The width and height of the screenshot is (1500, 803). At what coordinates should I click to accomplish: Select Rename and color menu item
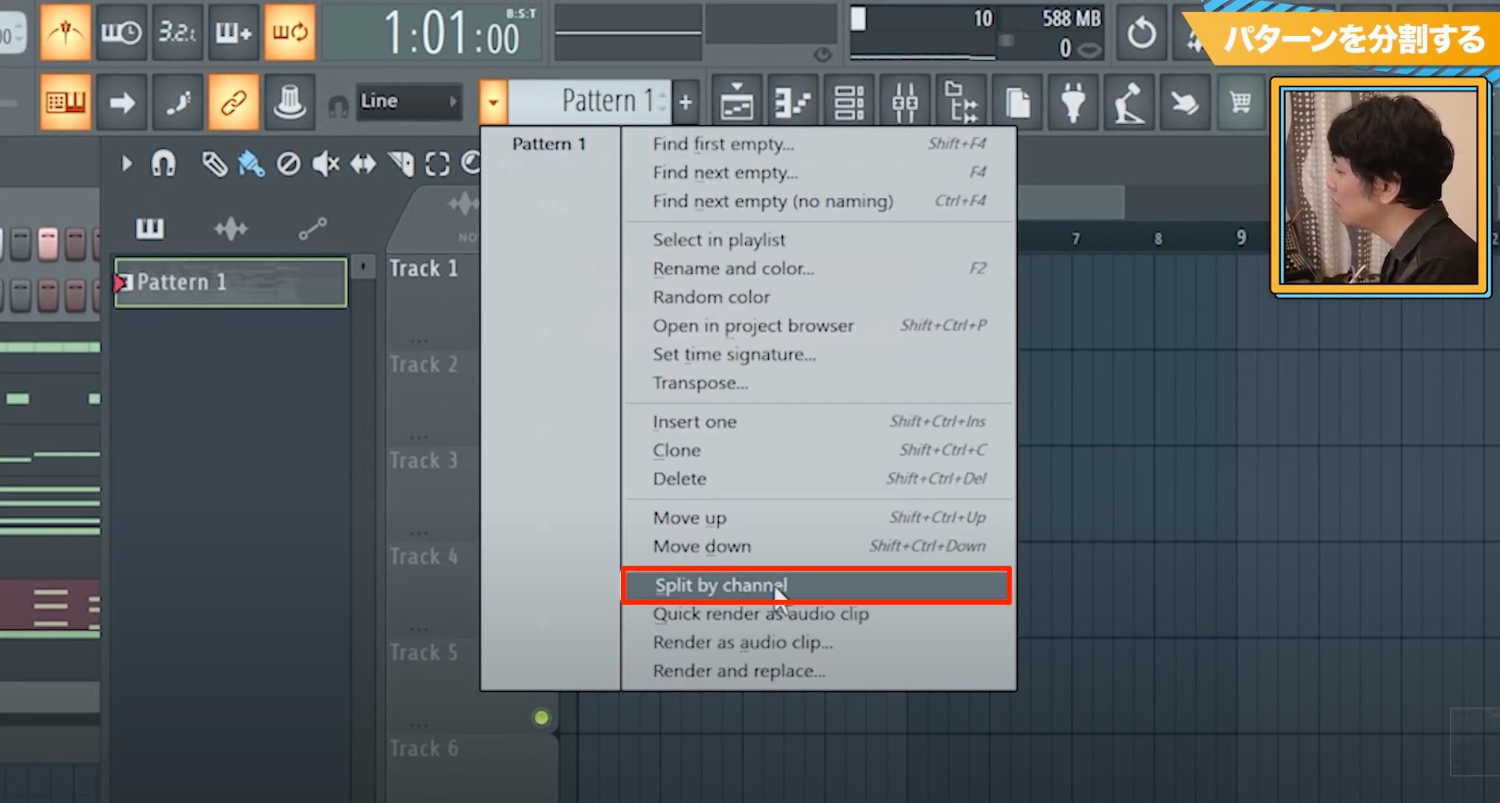click(x=733, y=268)
